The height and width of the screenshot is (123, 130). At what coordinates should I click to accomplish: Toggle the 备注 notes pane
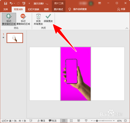(41, 121)
